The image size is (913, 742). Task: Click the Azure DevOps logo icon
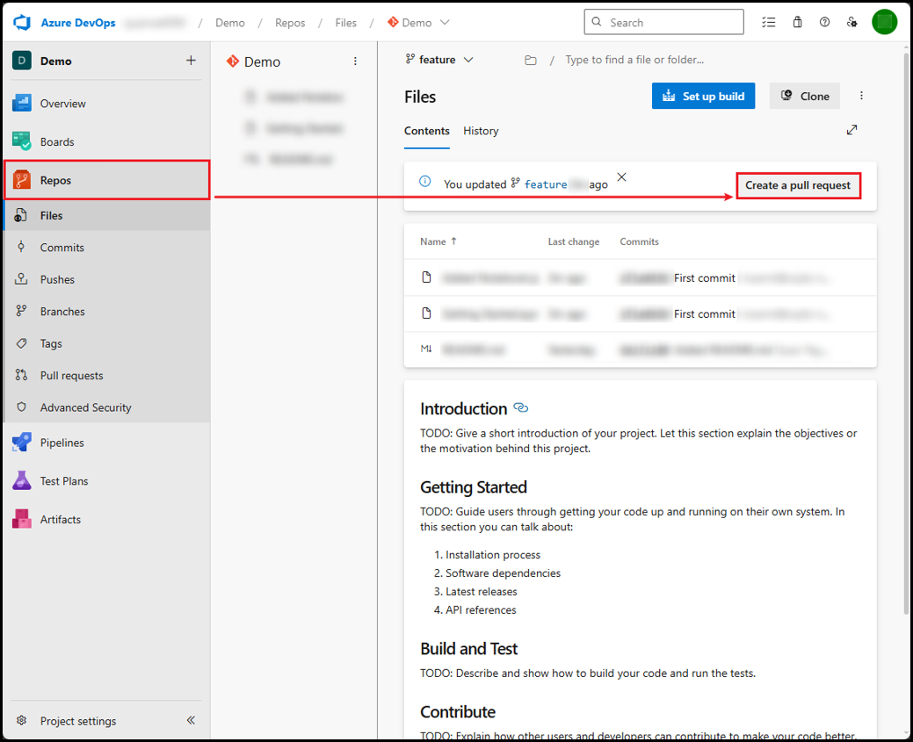pos(22,23)
